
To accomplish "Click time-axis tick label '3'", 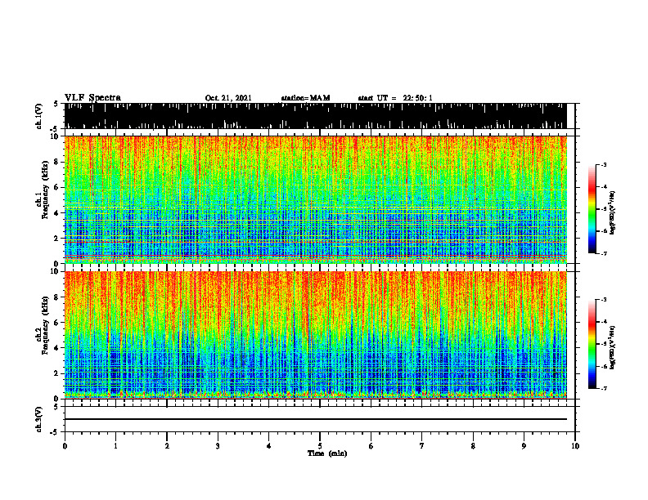I will pos(218,446).
